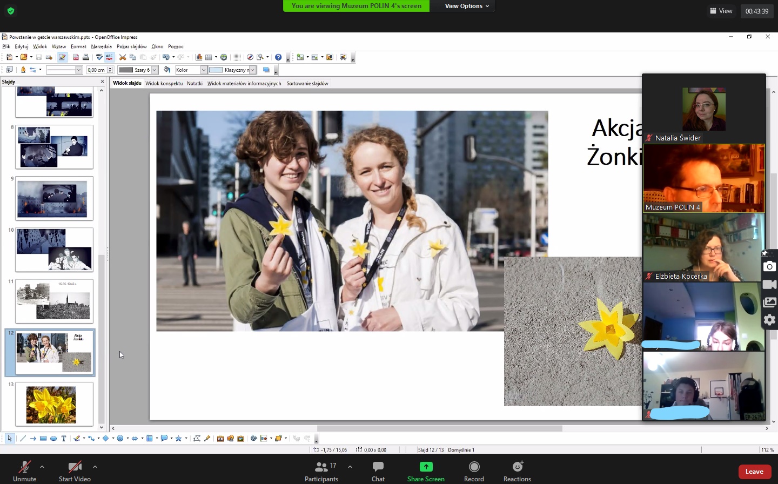Expand the View Options dropdown
The width and height of the screenshot is (778, 484).
(x=467, y=6)
